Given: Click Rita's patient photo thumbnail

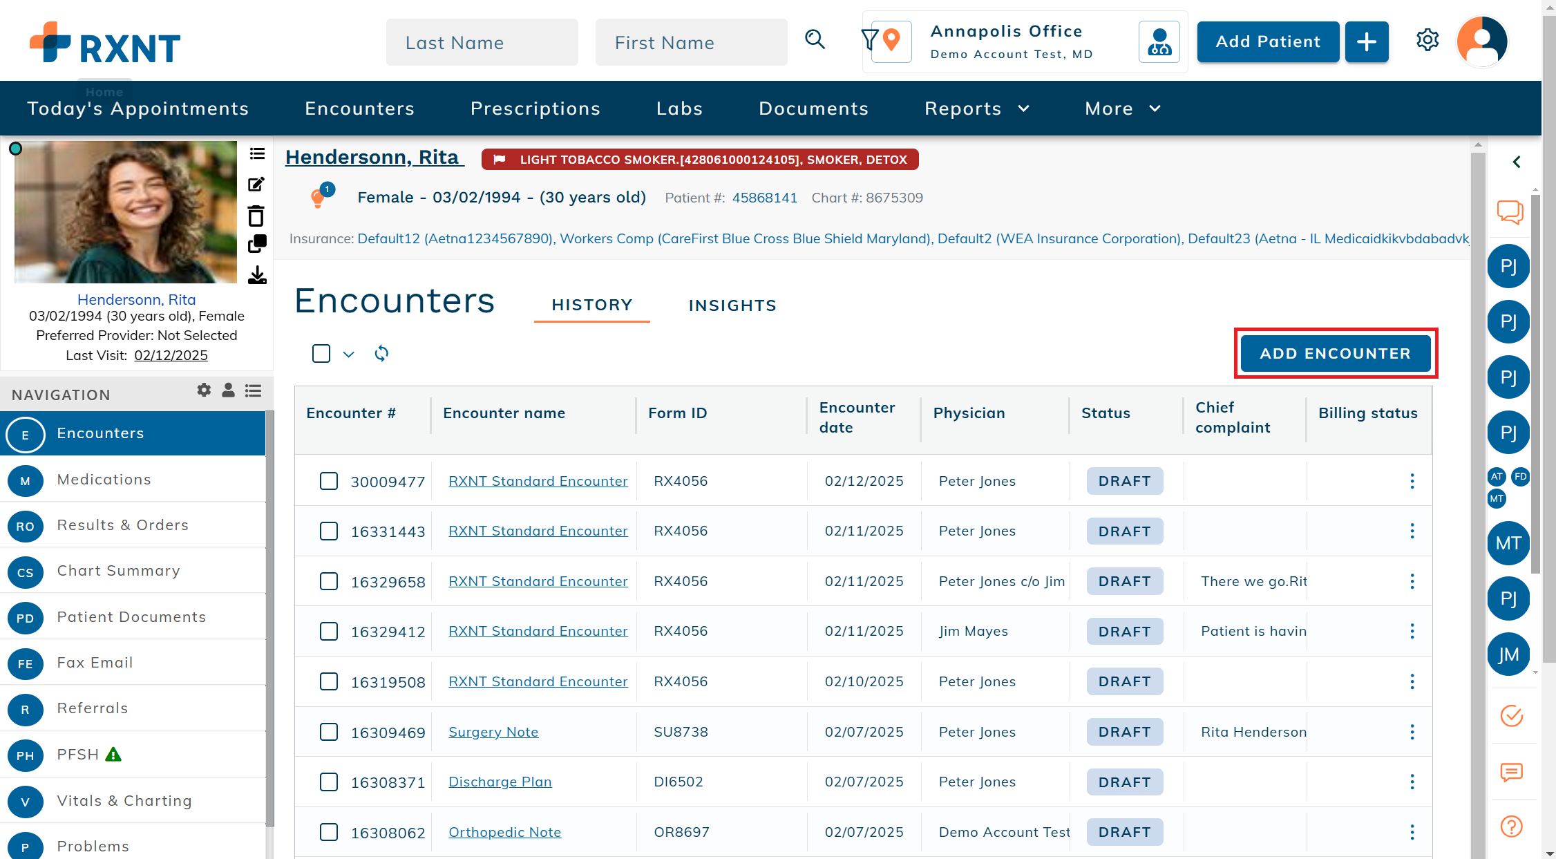Looking at the screenshot, I should [126, 212].
